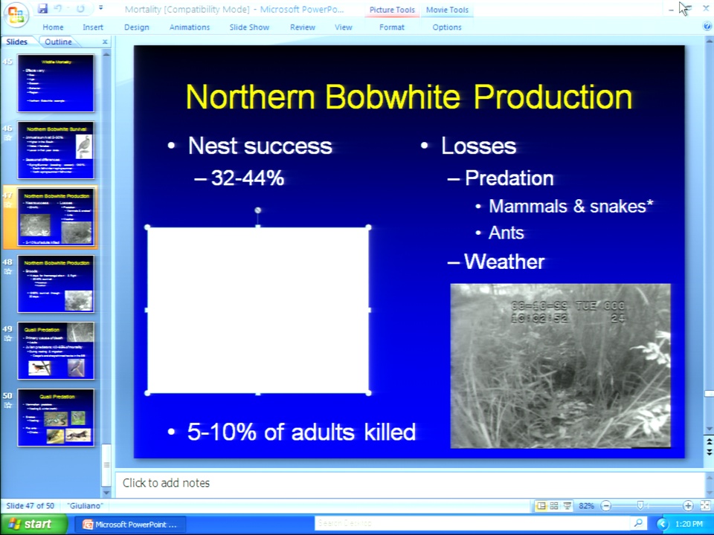Close the Slides/Outline pane

[105, 42]
